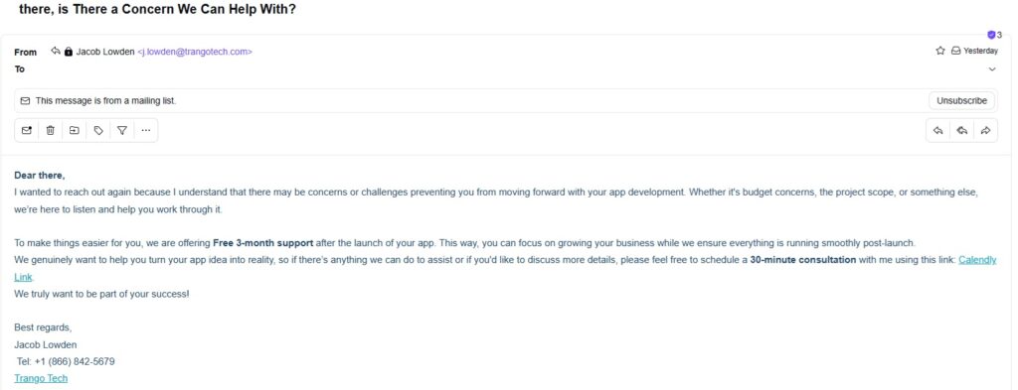Open more actions three-dot menu
Screen dimensions: 1018x390
click(x=146, y=130)
